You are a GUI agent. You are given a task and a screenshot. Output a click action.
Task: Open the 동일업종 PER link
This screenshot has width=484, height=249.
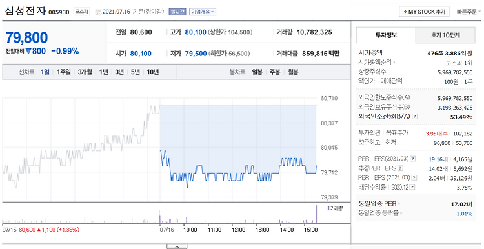point(379,204)
